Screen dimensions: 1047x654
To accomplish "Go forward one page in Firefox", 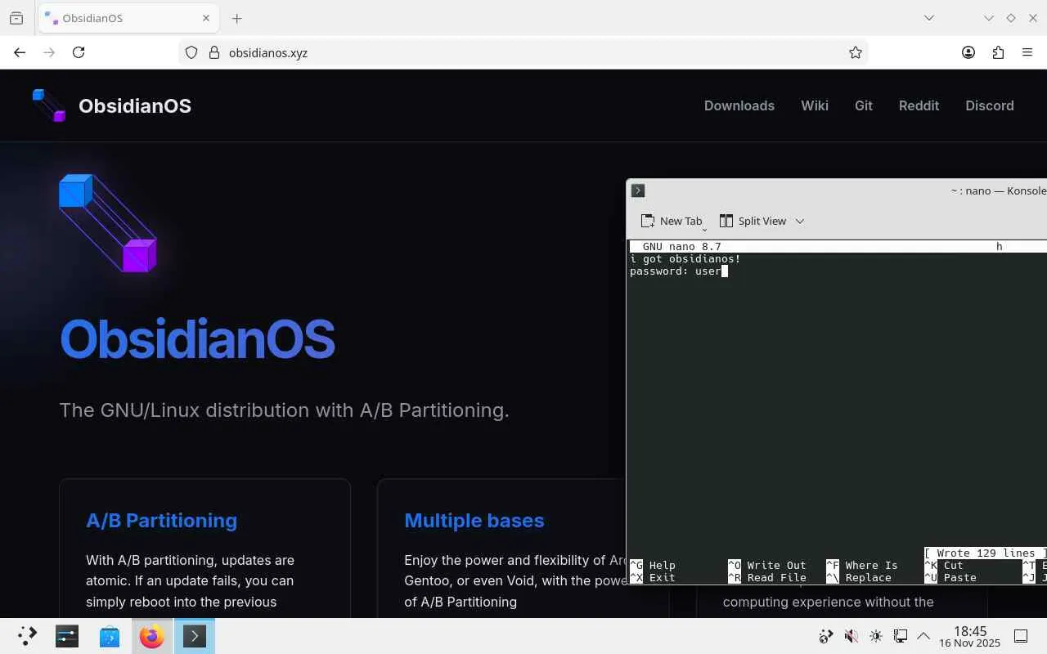I will coord(49,52).
